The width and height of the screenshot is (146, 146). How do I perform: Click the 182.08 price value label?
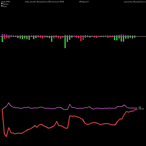[141, 109]
